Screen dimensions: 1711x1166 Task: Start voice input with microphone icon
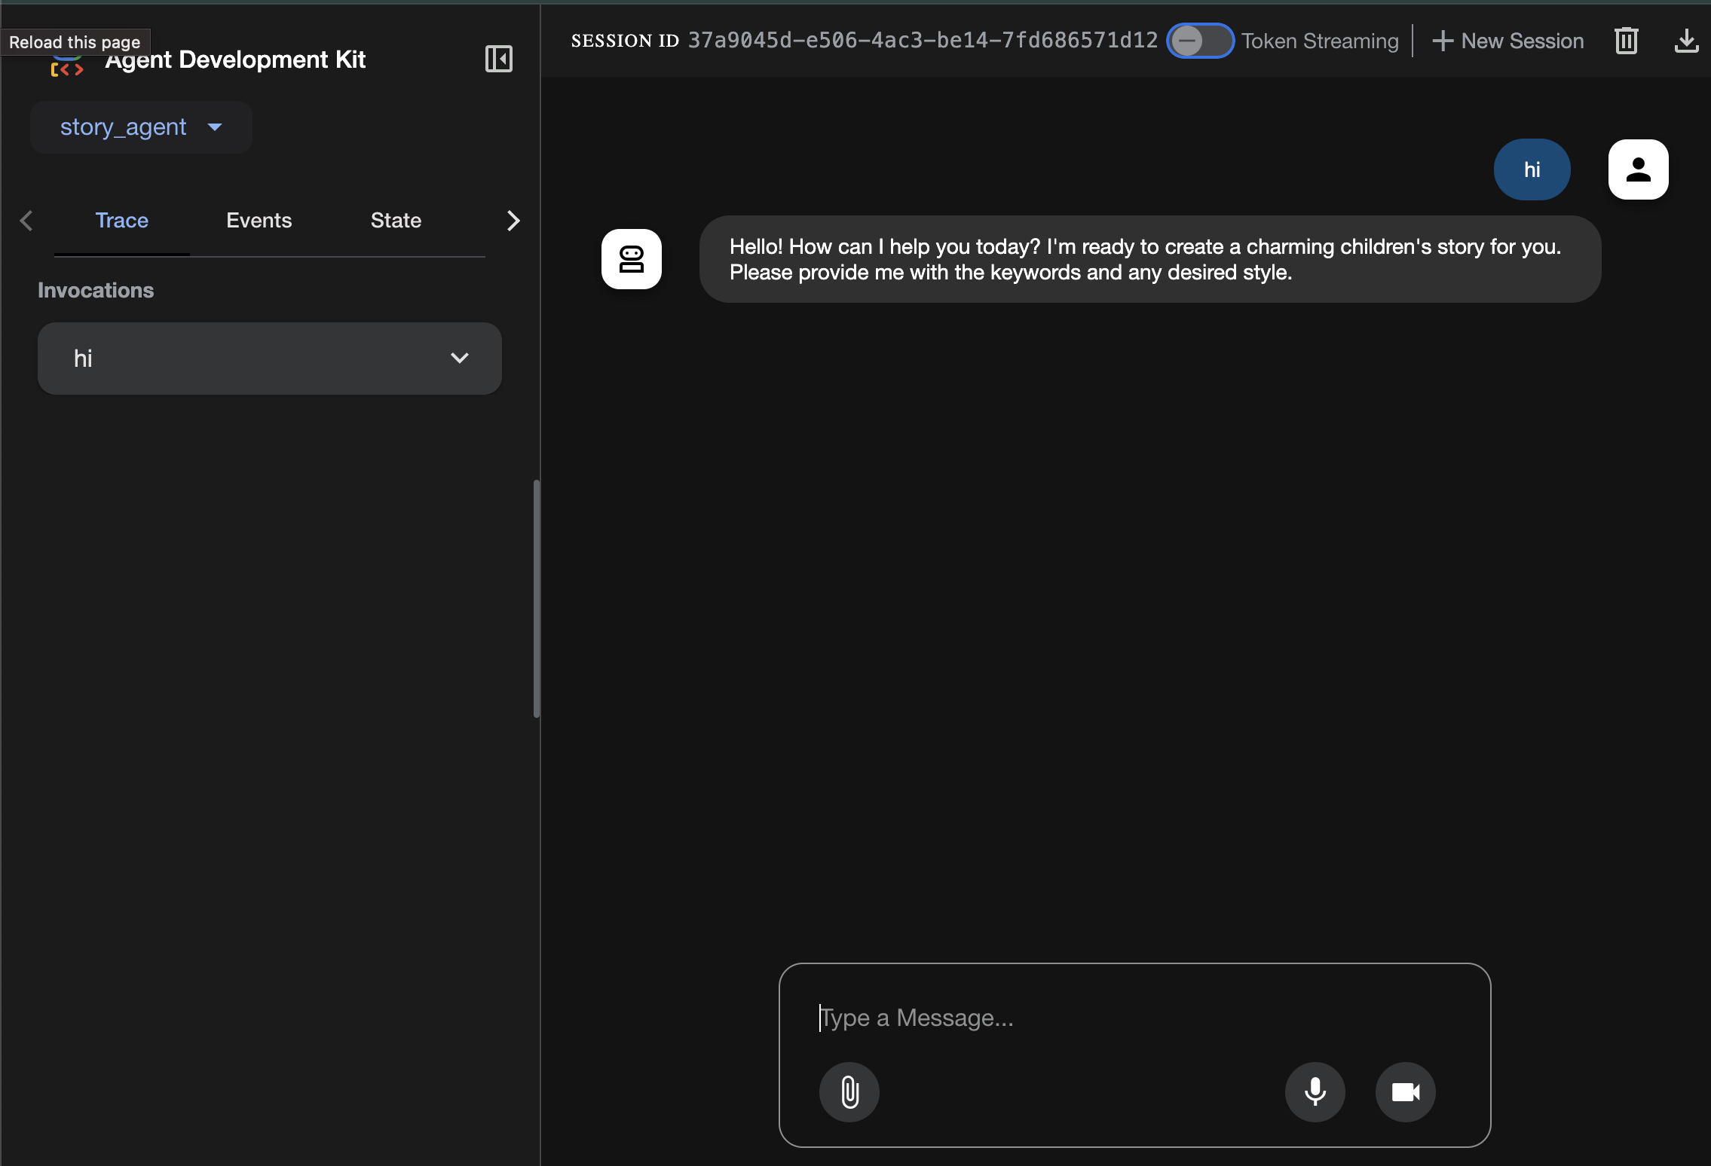[x=1315, y=1092]
